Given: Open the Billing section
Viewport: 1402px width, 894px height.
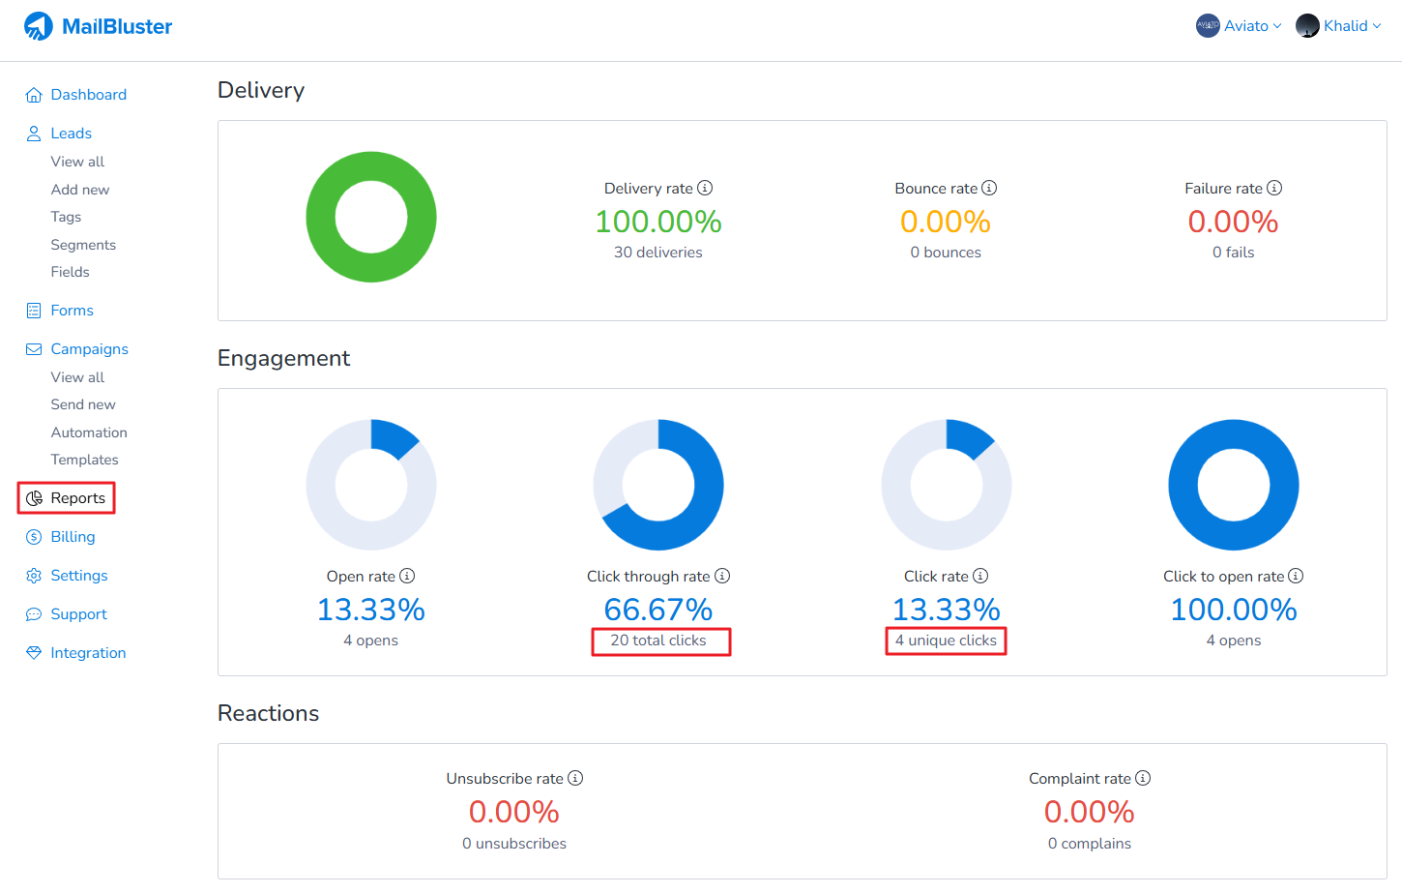Looking at the screenshot, I should pos(73,537).
